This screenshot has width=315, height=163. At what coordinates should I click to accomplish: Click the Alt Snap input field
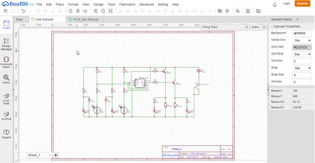pyautogui.click(x=302, y=82)
